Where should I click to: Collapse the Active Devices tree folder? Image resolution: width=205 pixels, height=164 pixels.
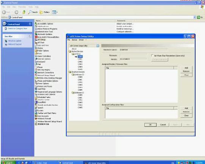[70, 52]
